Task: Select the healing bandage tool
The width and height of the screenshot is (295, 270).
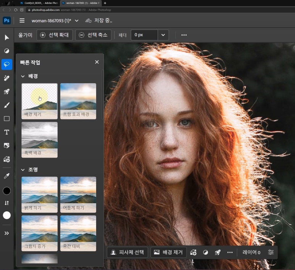Action: [7, 78]
